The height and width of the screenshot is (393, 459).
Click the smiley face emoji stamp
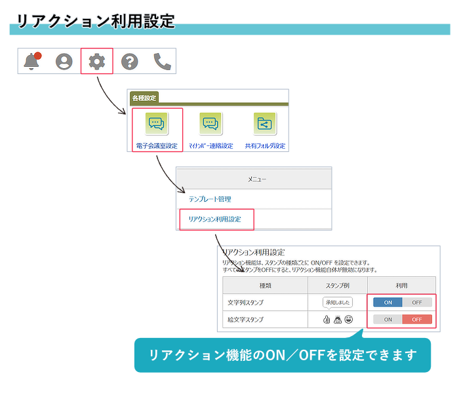[348, 320]
